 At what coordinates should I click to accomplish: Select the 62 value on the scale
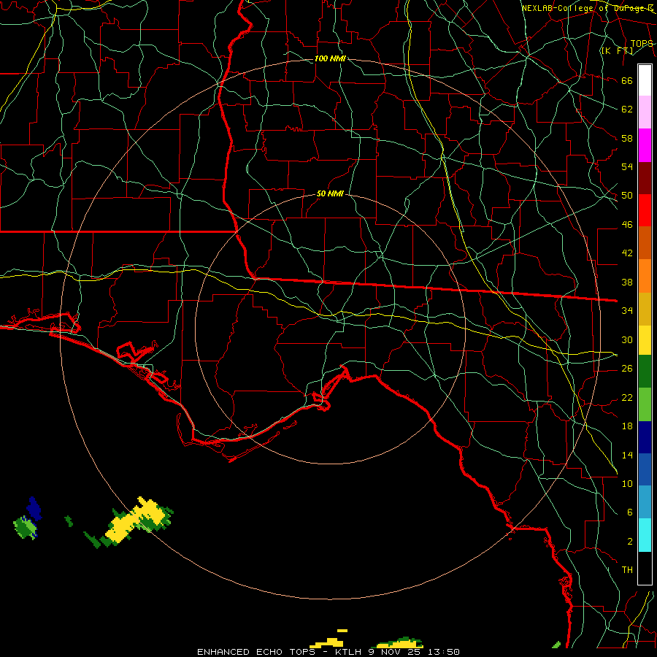[x=627, y=109]
